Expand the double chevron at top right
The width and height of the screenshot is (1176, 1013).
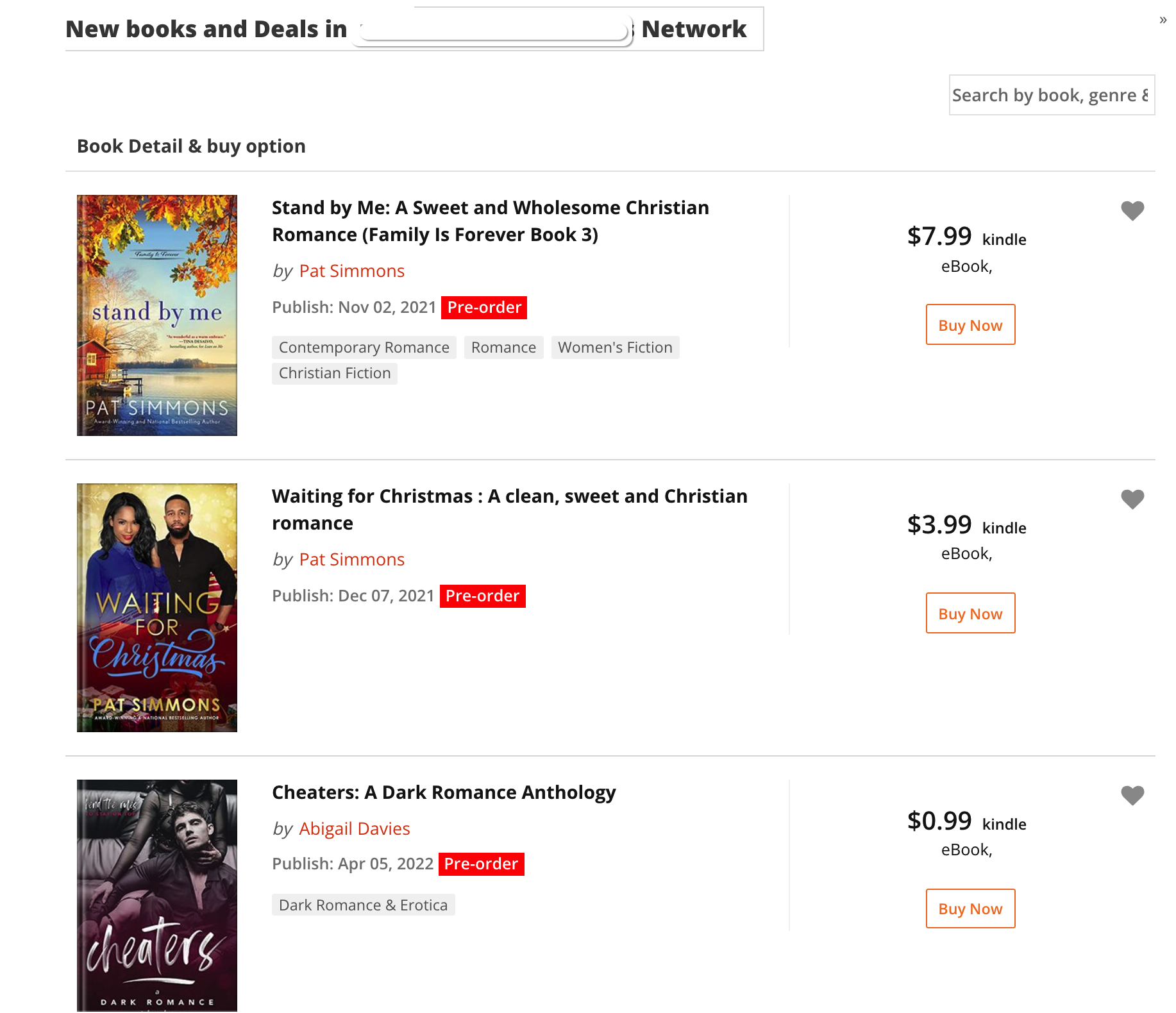pos(1163,20)
